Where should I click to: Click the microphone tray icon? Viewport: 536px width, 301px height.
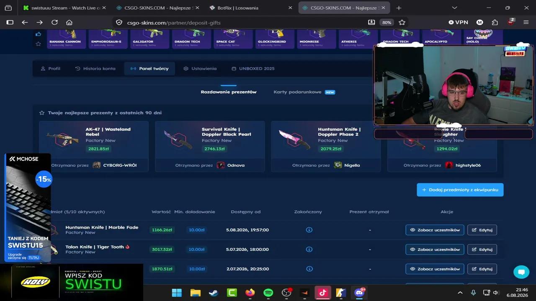pyautogui.click(x=473, y=293)
